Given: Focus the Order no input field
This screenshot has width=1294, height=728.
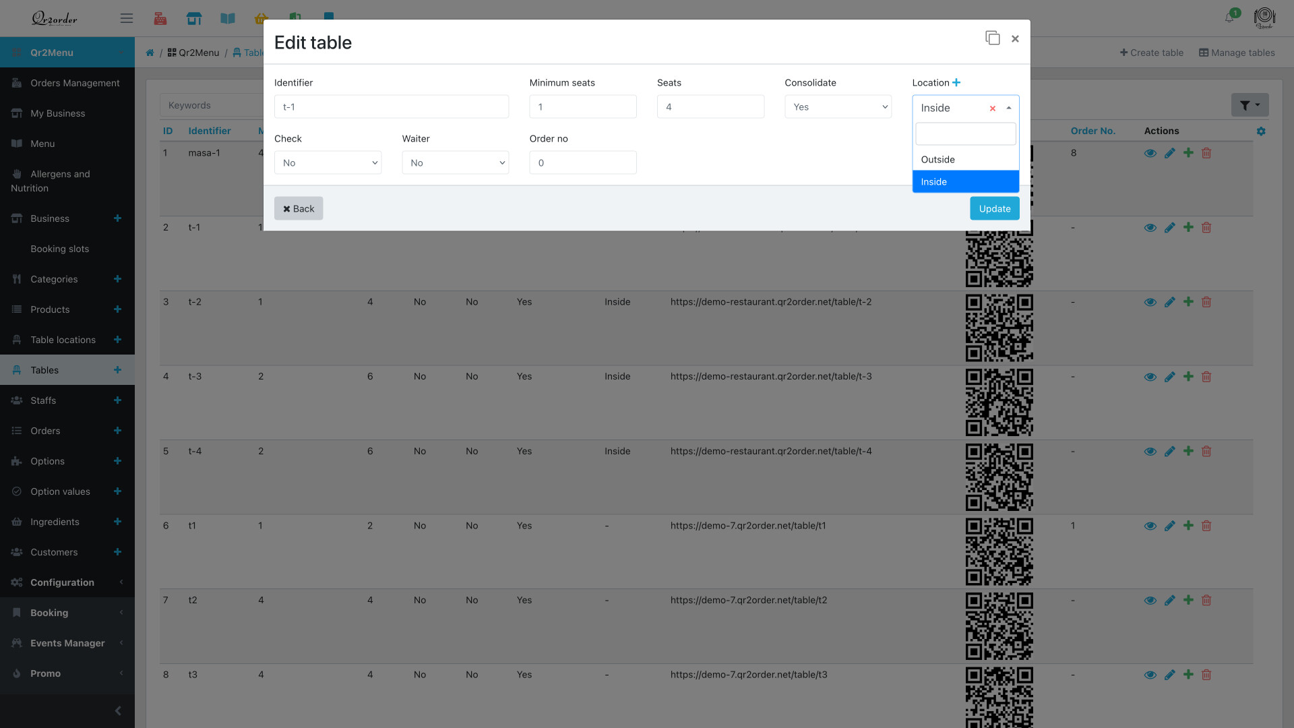Looking at the screenshot, I should pos(583,162).
